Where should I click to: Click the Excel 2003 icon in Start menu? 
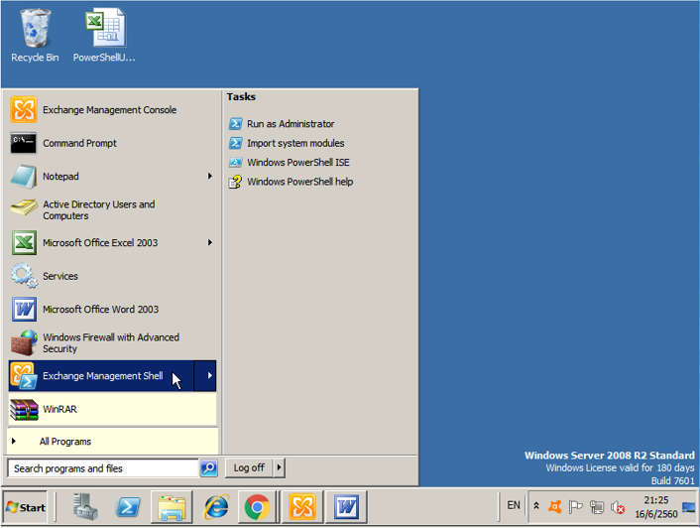24,242
